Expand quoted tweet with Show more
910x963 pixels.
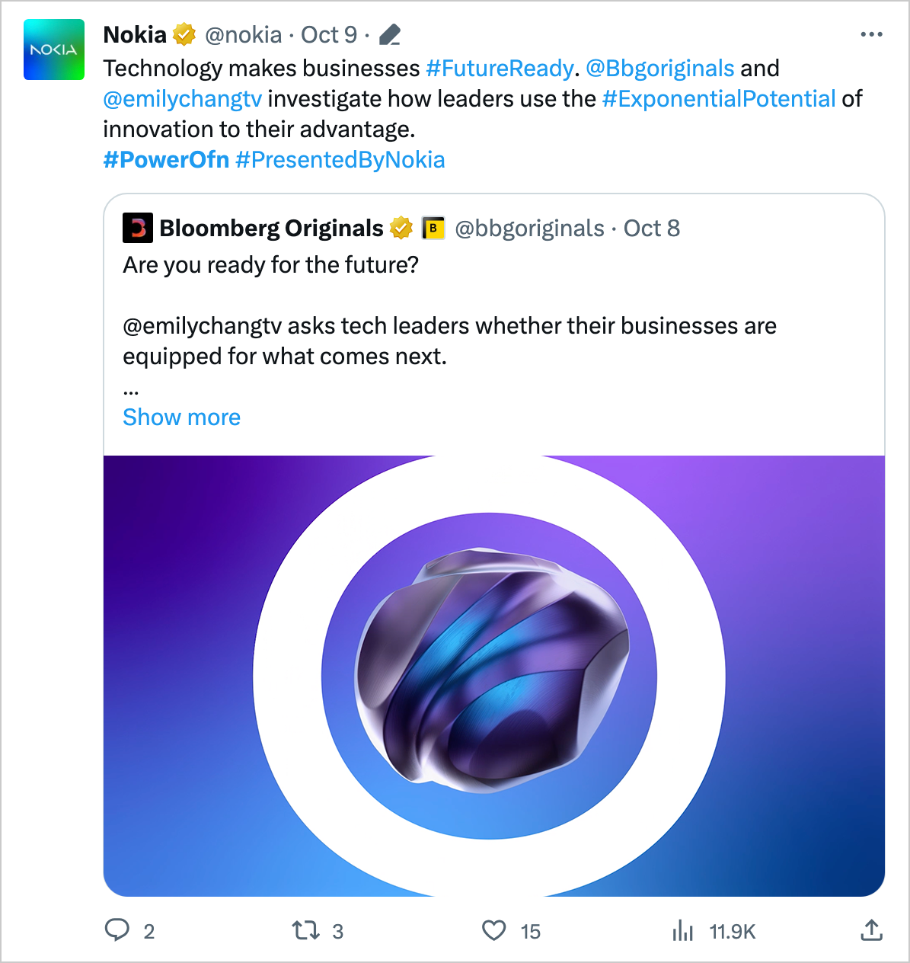coord(181,418)
